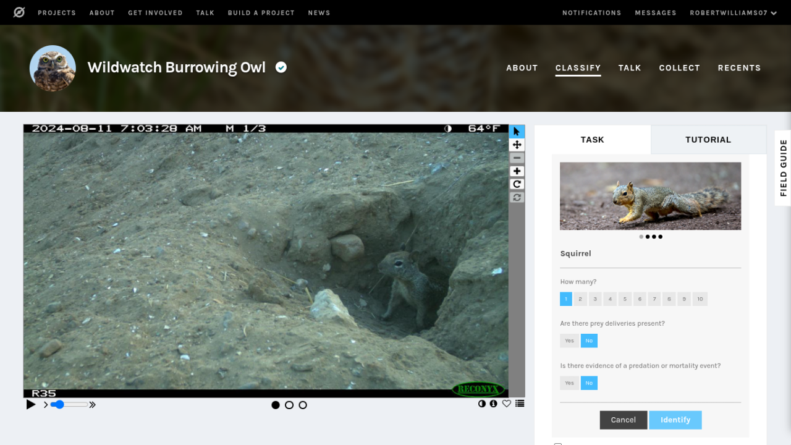
Task: Reset the image view
Action: tap(517, 197)
